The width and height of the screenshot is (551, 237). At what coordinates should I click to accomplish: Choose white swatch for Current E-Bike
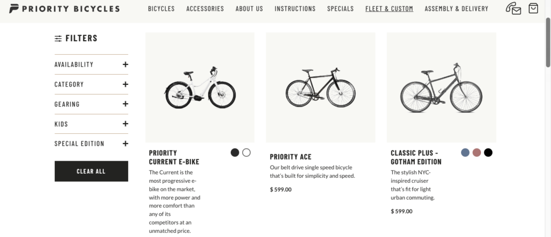(x=246, y=153)
